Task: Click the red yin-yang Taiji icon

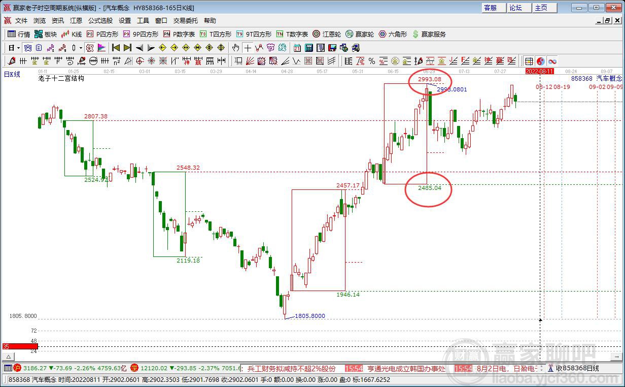Action: (541, 61)
